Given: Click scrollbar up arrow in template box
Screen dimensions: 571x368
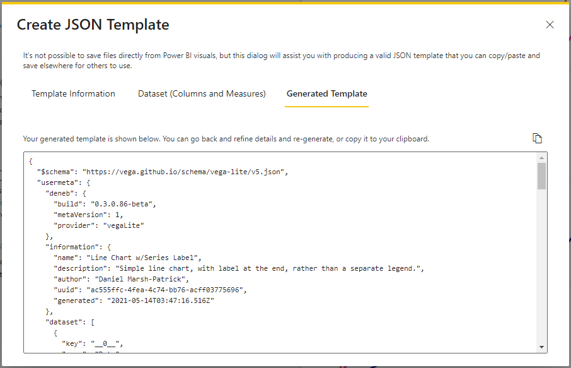Looking at the screenshot, I should tap(541, 158).
